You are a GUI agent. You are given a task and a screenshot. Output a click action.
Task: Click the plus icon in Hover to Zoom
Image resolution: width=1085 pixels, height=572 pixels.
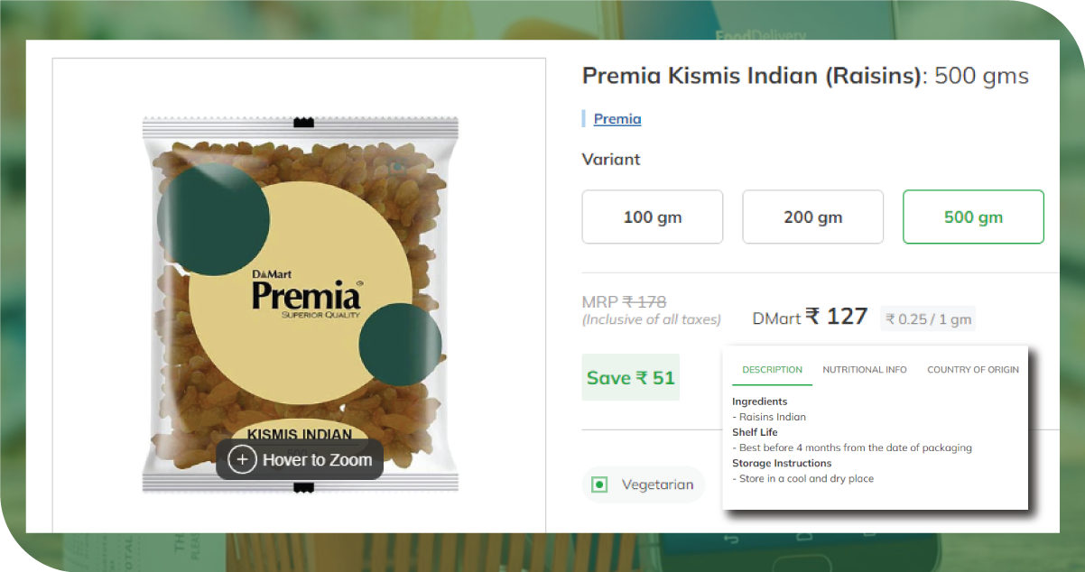242,460
